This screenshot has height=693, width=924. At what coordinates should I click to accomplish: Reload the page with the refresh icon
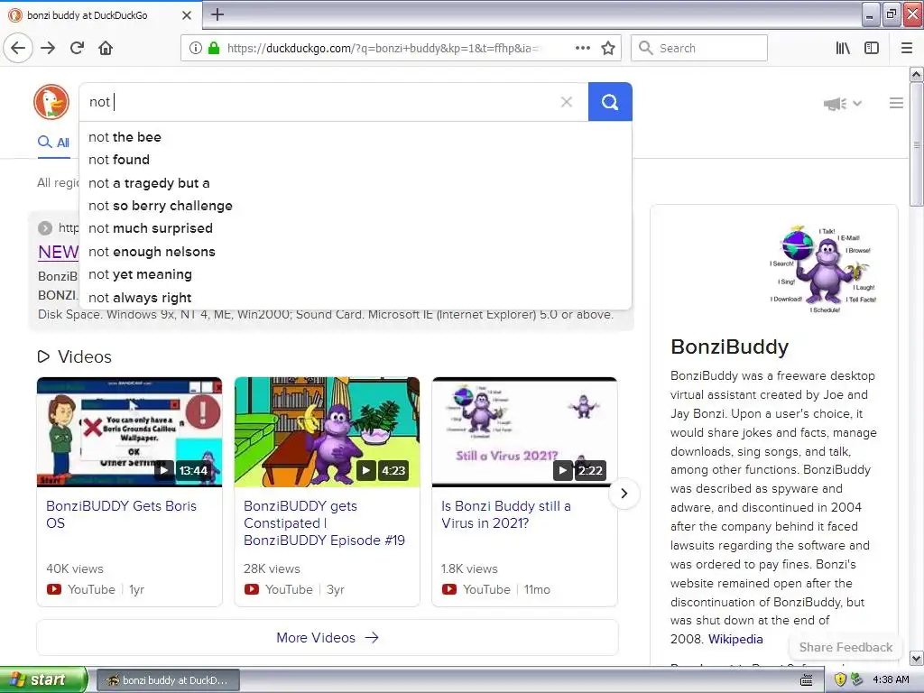pyautogui.click(x=78, y=48)
